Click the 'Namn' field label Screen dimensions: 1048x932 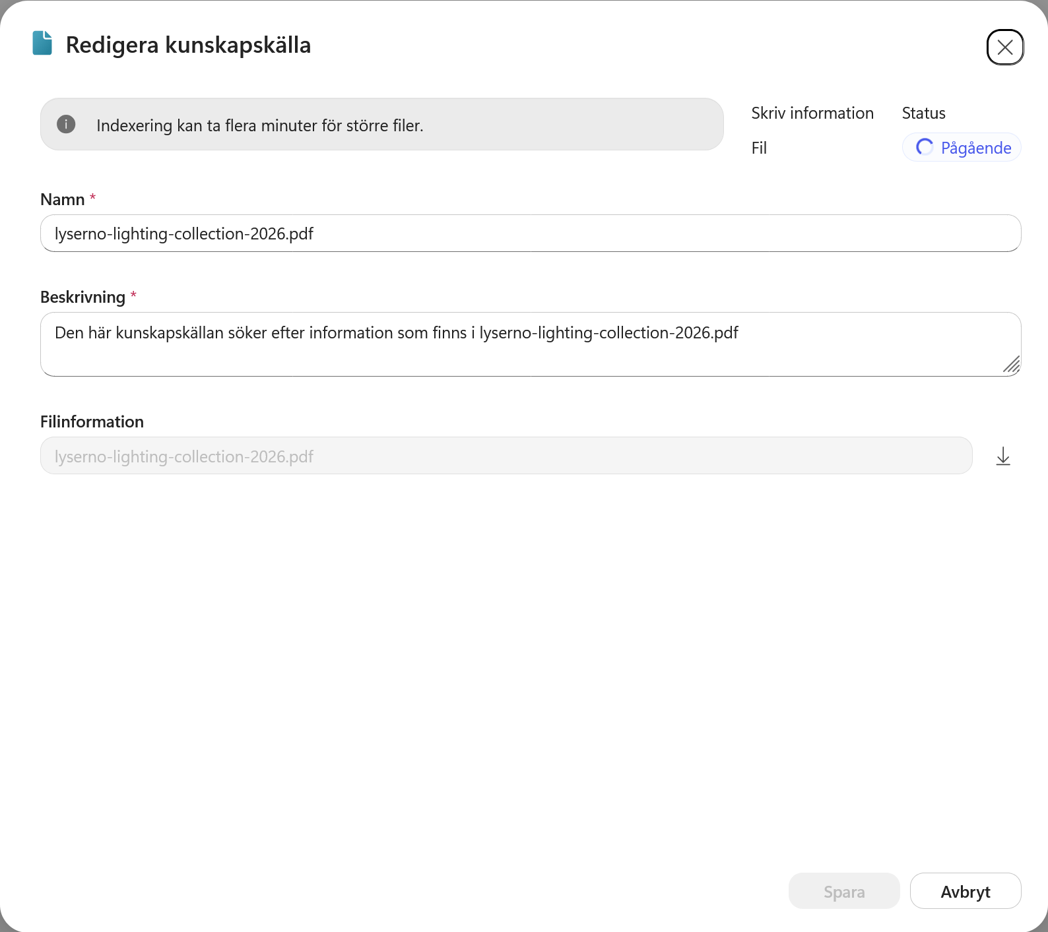pos(63,199)
